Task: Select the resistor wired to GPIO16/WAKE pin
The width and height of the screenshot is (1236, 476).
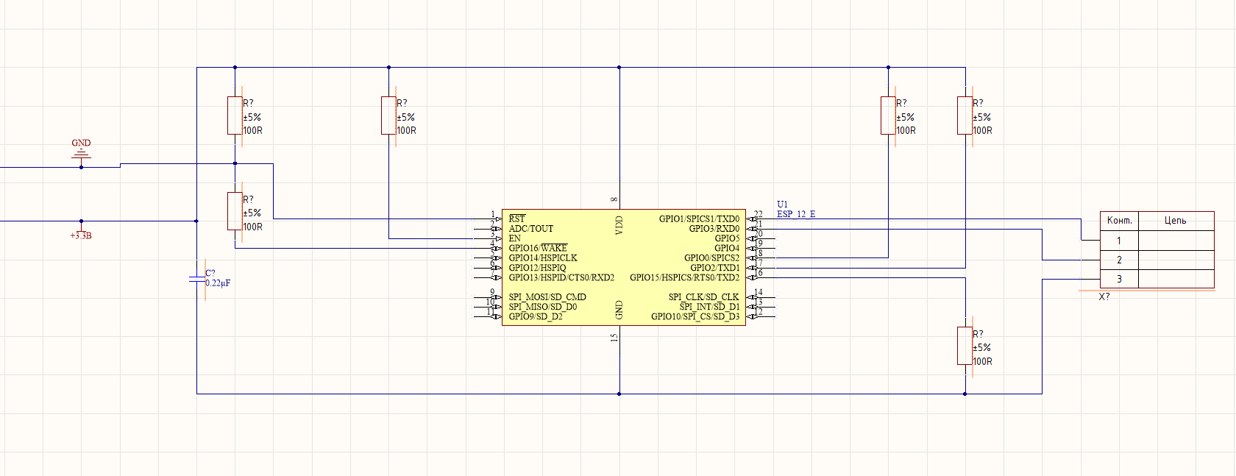Action: (235, 212)
